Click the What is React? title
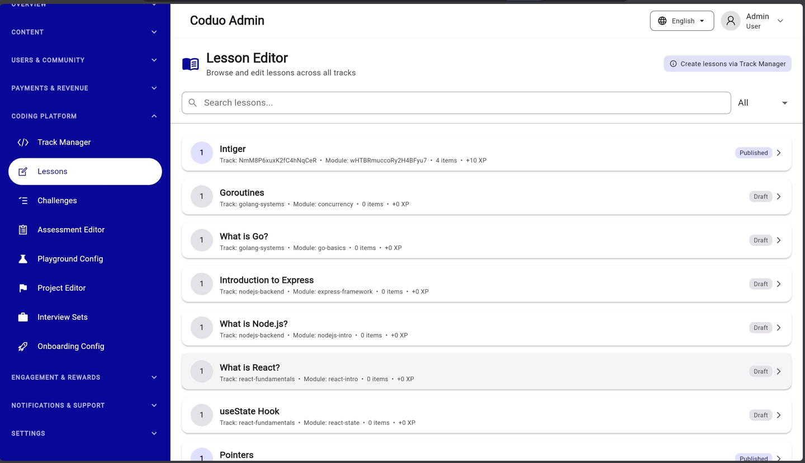Viewport: 805px width, 463px height. coord(250,367)
